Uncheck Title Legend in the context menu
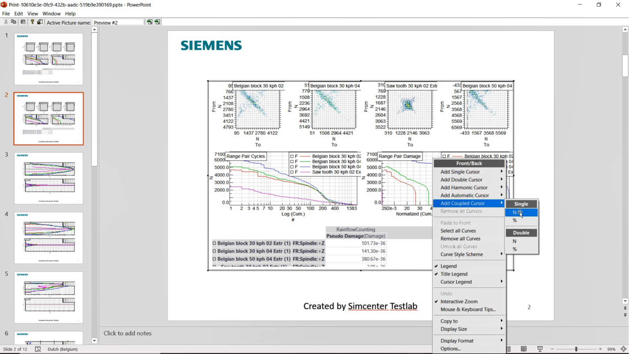 coord(454,274)
